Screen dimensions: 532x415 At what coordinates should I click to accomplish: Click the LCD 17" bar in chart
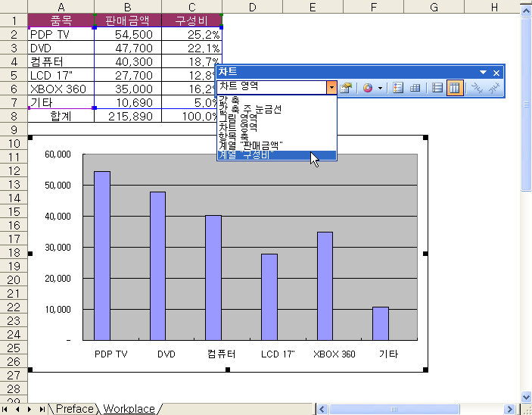point(269,297)
